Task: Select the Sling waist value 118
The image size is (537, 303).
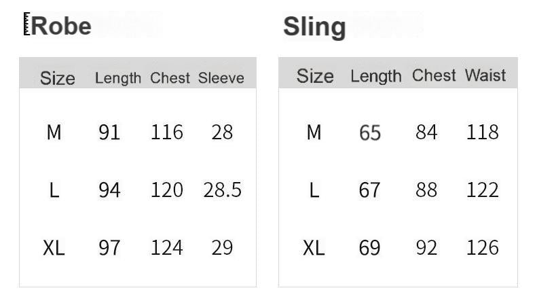Action: 483,132
